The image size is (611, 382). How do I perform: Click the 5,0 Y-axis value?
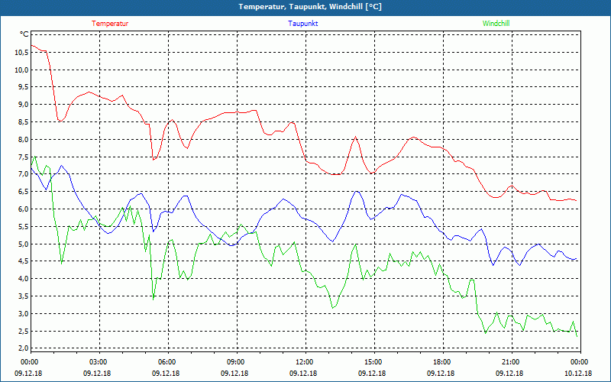point(23,244)
